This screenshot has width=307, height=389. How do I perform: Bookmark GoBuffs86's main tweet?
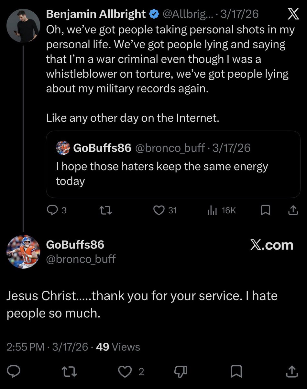[236, 371]
